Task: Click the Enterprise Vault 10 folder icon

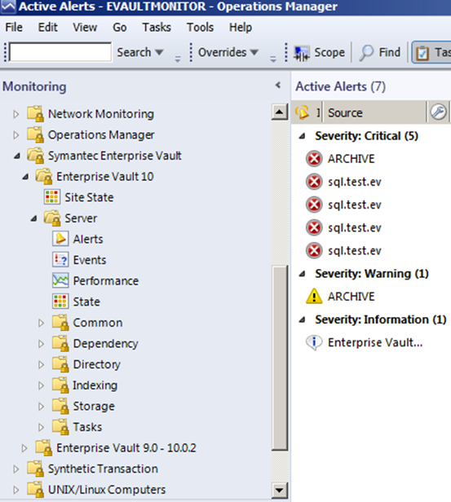Action: (x=44, y=176)
